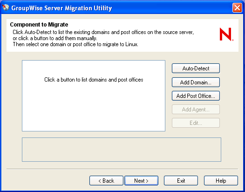
Task: Open Help for this wizard page
Action: tap(221, 181)
